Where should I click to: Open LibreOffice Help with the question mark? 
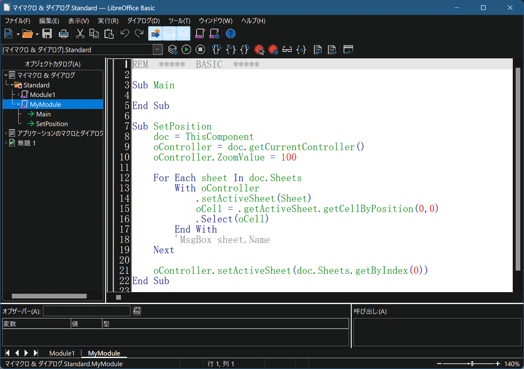click(x=231, y=34)
